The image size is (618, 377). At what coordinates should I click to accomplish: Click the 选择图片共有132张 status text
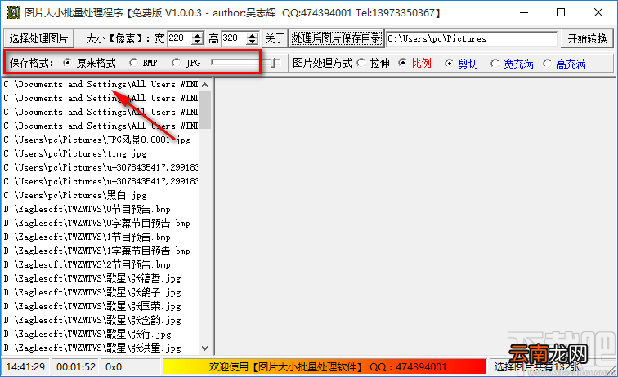(x=537, y=366)
